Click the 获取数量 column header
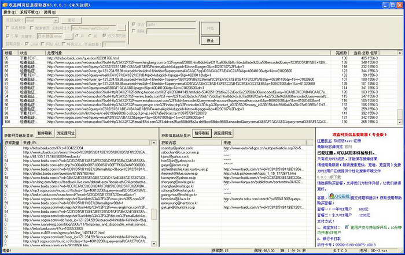Image resolution: width=405 pixels, height=255 pixels. coord(12,142)
